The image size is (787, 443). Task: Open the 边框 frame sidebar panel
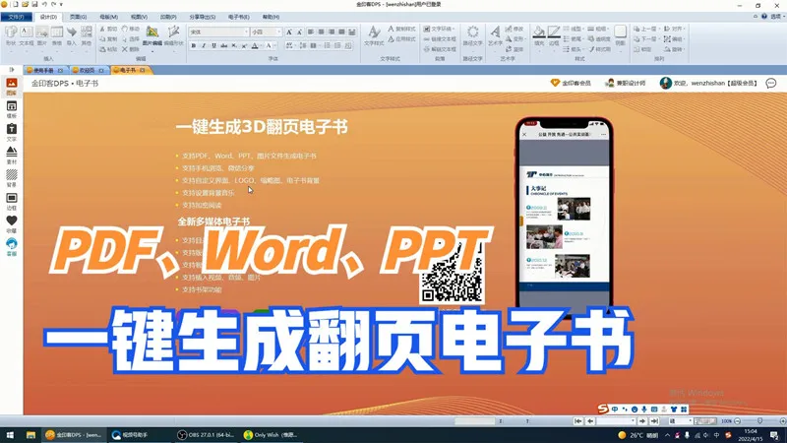pos(12,202)
